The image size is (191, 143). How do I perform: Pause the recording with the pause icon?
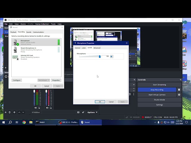click(x=179, y=90)
